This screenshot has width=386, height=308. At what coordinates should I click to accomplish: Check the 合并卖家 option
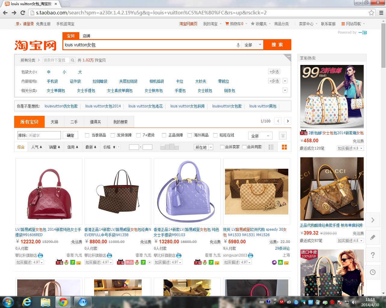click(222, 147)
